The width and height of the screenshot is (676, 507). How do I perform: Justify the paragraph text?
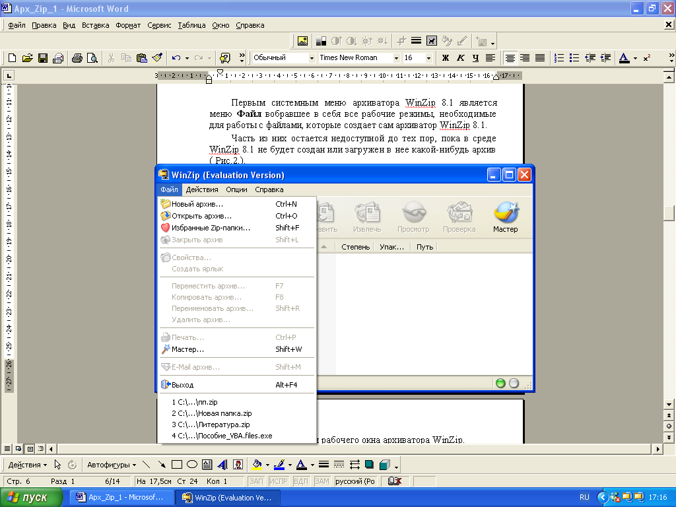[x=540, y=58]
